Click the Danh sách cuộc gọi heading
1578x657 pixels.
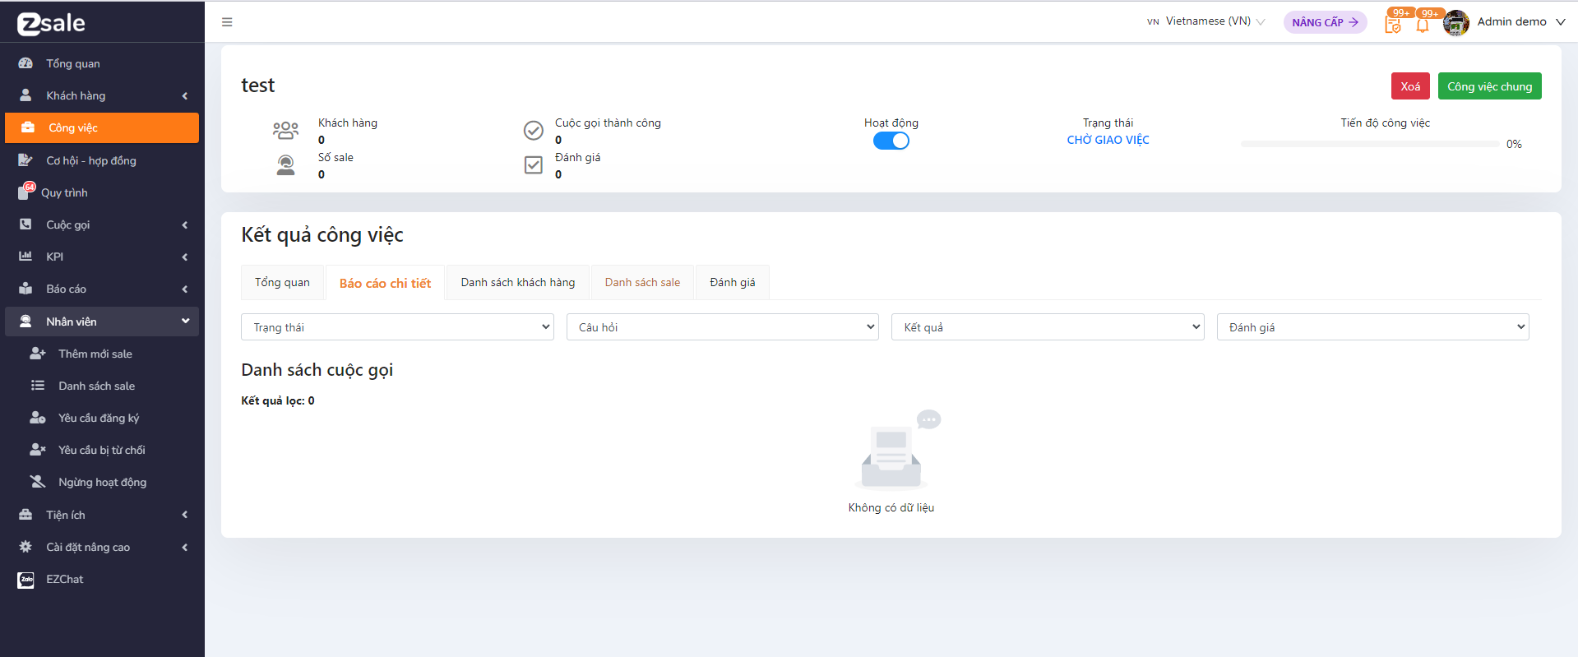(x=317, y=370)
